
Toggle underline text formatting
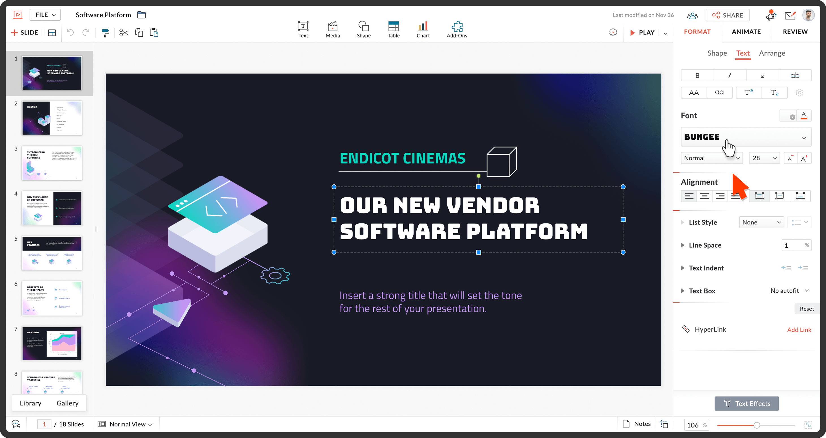point(762,75)
